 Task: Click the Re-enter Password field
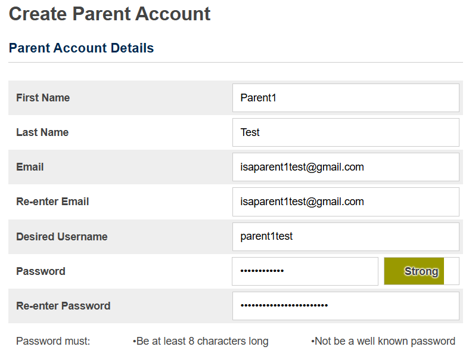point(346,306)
